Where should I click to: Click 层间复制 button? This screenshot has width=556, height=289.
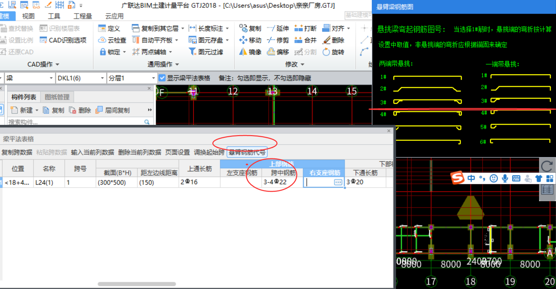point(113,110)
